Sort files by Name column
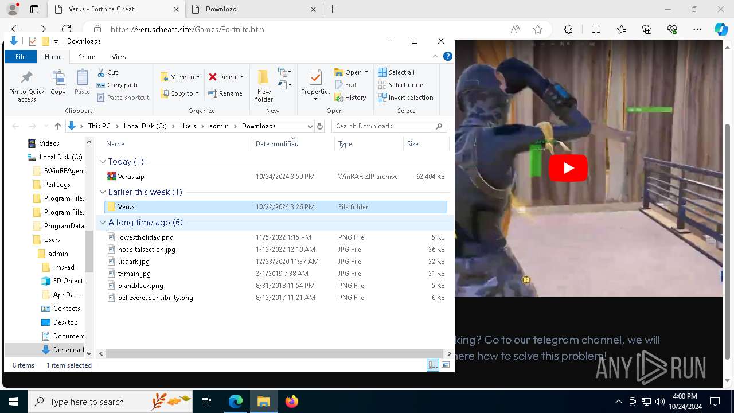The image size is (734, 413). click(x=115, y=144)
